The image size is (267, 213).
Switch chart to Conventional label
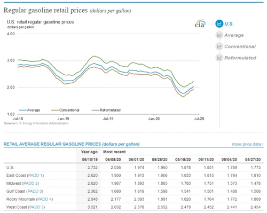[x=240, y=46]
